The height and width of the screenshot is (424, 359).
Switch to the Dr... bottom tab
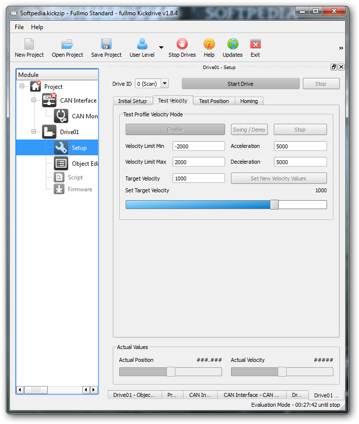click(296, 395)
